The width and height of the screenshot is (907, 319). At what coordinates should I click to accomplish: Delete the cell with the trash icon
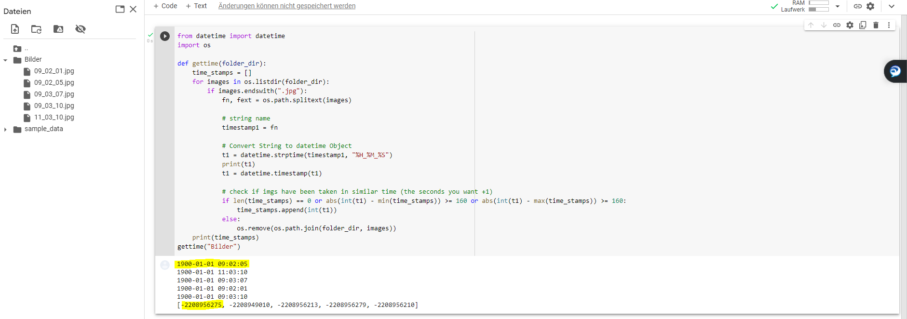876,25
